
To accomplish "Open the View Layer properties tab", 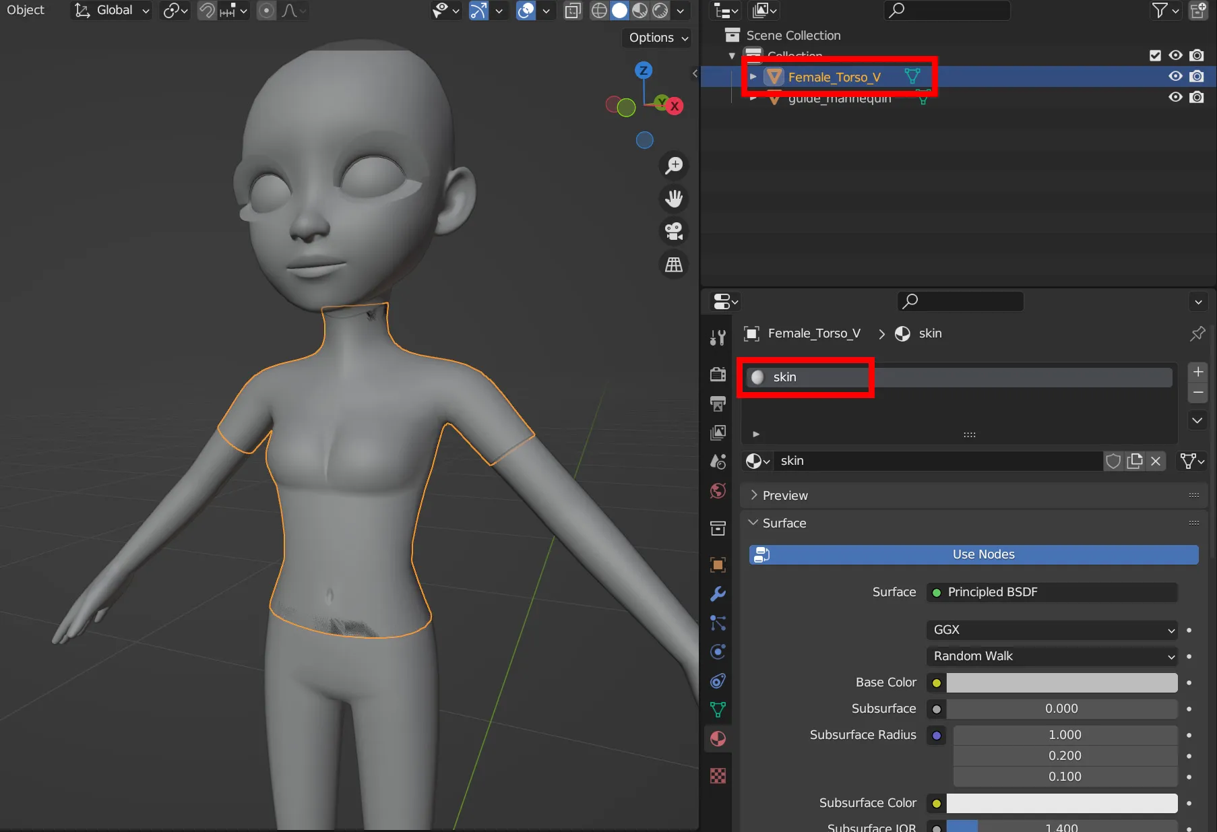I will [x=718, y=433].
